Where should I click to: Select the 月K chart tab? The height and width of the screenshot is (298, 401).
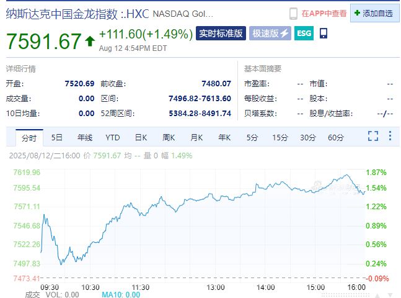point(196,138)
